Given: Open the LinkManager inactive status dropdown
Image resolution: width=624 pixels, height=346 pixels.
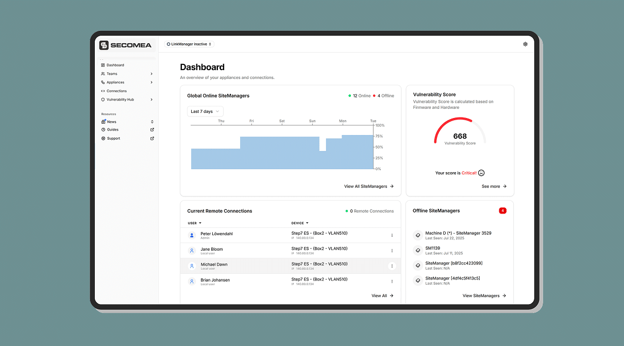Looking at the screenshot, I should [x=189, y=44].
